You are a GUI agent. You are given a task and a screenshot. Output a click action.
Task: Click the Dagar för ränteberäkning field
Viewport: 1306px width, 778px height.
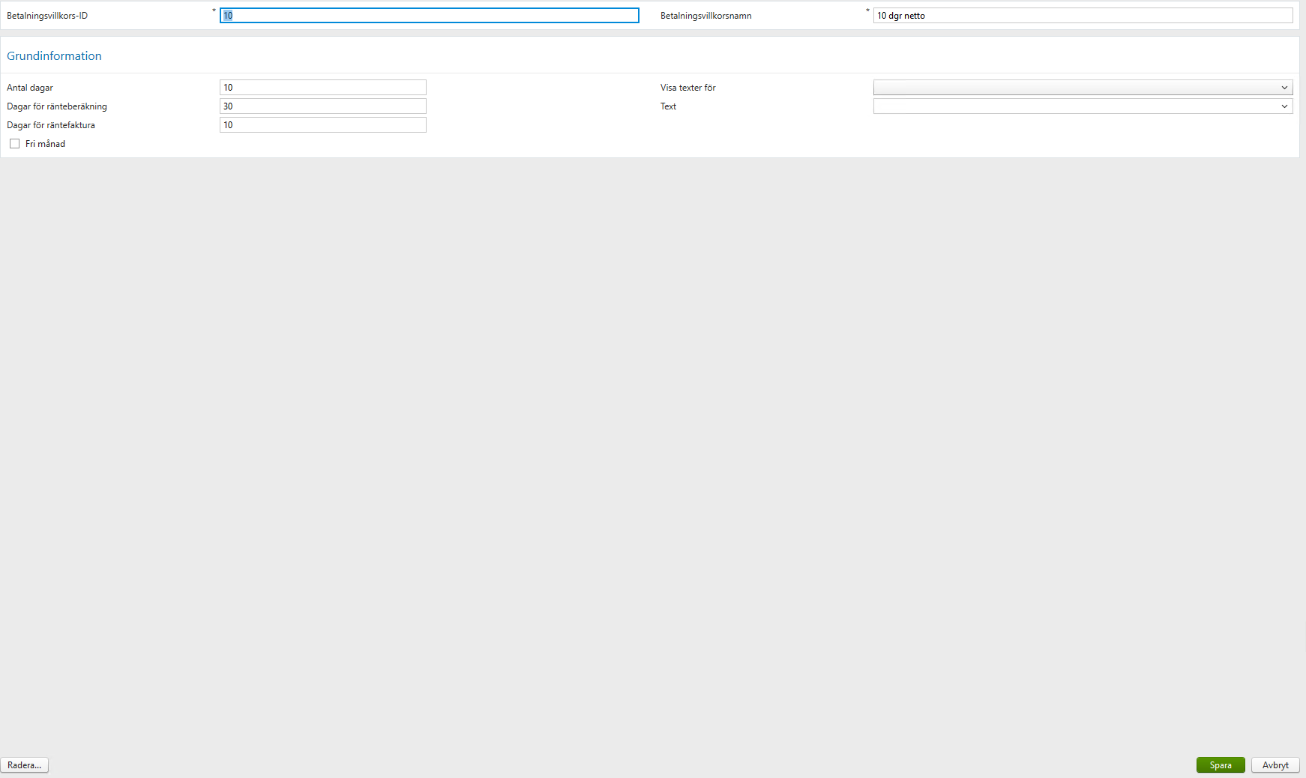322,106
